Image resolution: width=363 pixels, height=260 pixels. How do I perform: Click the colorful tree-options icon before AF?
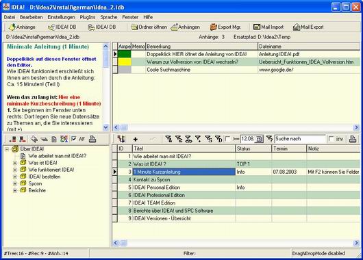[64, 139]
